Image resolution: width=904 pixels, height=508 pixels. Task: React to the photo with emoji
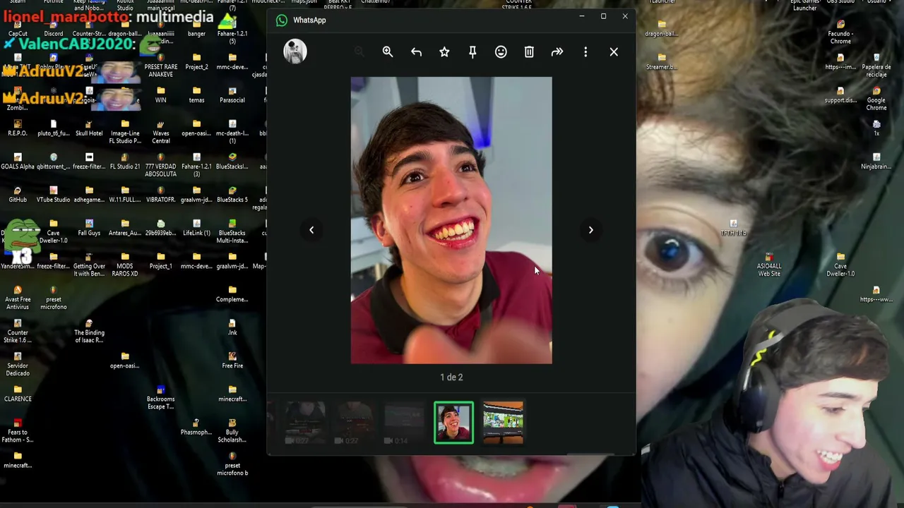point(501,52)
